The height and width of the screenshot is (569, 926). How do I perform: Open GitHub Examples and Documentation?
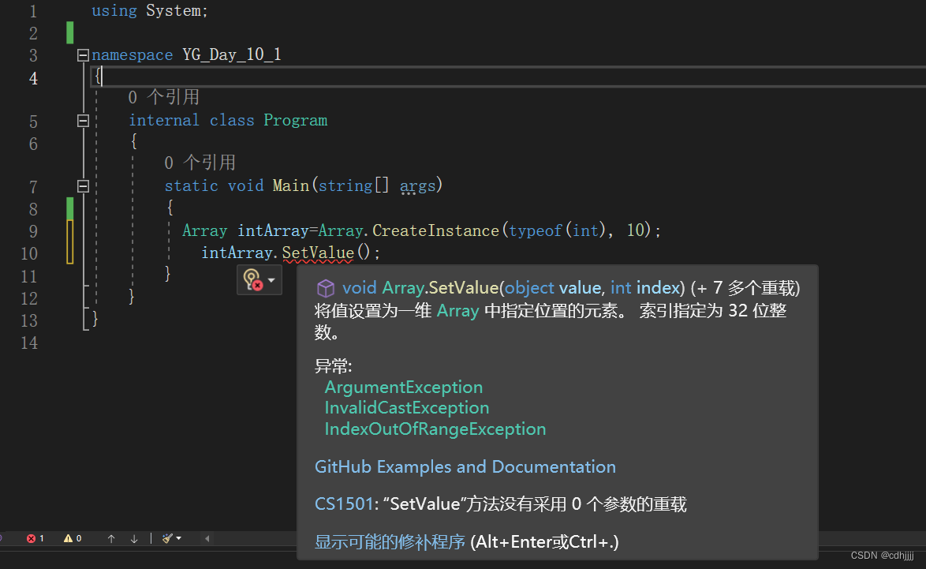point(465,466)
